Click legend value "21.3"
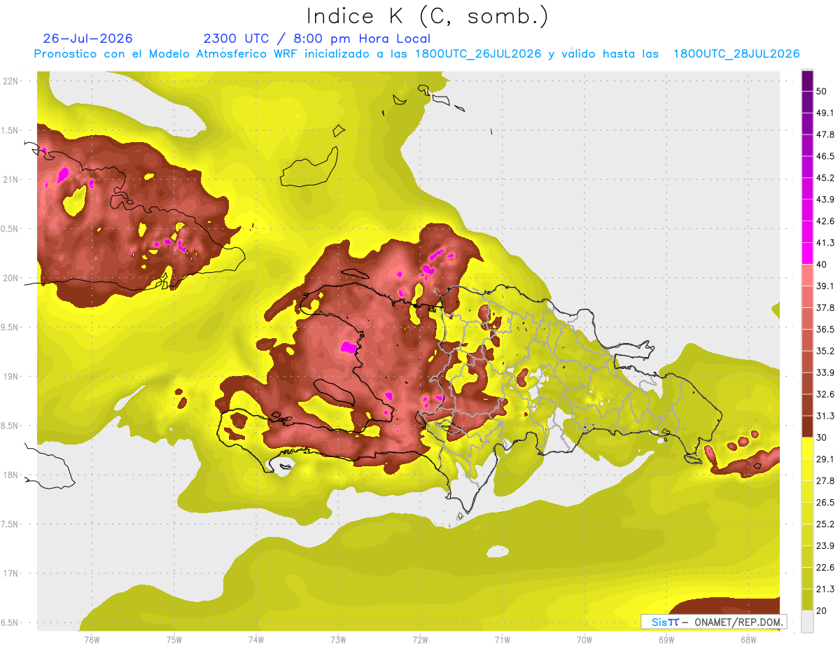Image resolution: width=840 pixels, height=649 pixels. [x=825, y=589]
